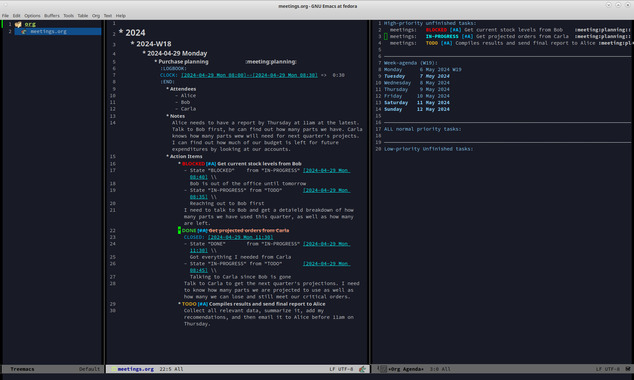Viewport: 634px width, 380px height.
Task: Click the folder icon before meetings.org in the modeline
Action: click(114, 369)
